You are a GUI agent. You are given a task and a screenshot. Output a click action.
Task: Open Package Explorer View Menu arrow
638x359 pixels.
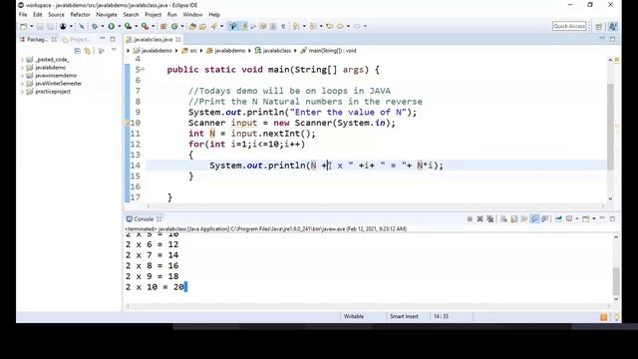tap(114, 50)
